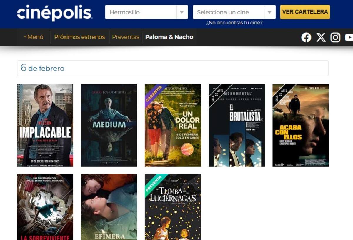Choose the Acaba Con Ellos poster
Image resolution: width=353 pixels, height=240 pixels.
tap(300, 125)
